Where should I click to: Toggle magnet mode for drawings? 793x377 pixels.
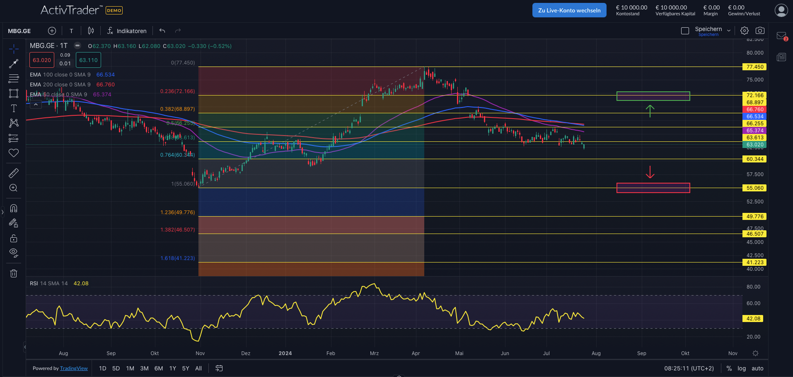[x=14, y=208]
